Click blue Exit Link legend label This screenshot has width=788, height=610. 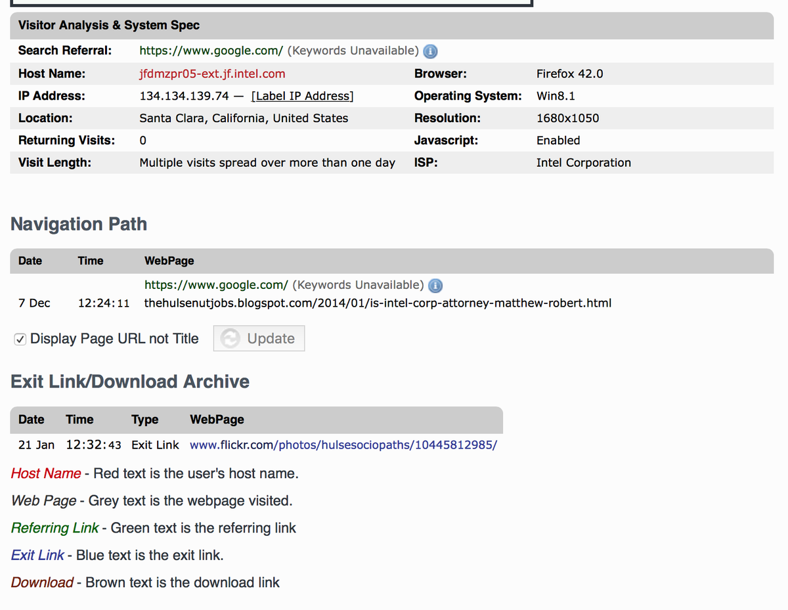tap(37, 555)
